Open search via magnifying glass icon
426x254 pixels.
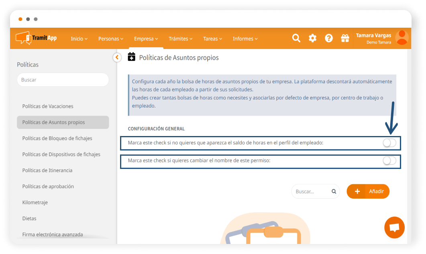pyautogui.click(x=296, y=38)
